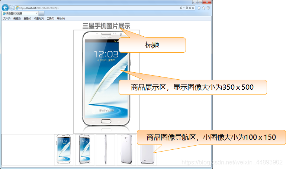Click the browser back arrow button
Viewport: 286px width, 169px height.
5,8
